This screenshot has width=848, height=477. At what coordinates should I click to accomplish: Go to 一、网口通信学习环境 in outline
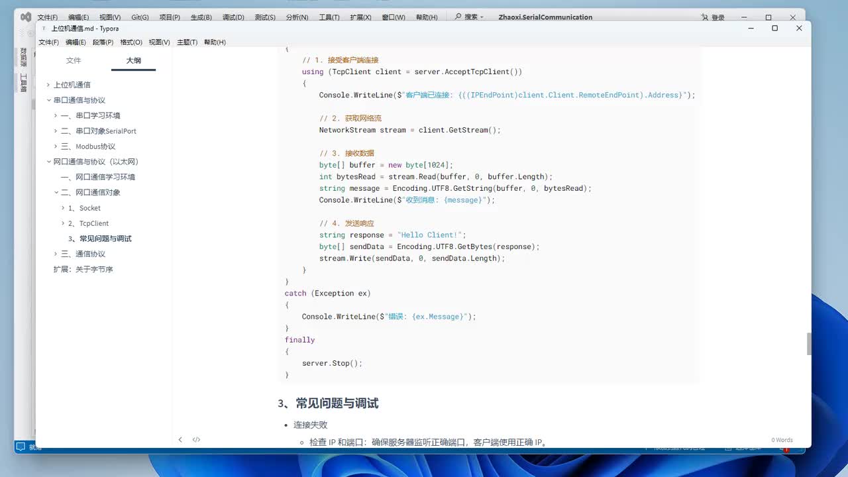pos(98,177)
